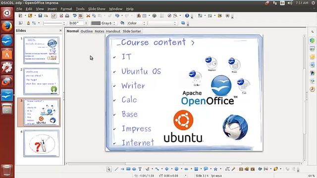
Task: Open the Stars shapes dropdown arrow
Action: pyautogui.click(x=220, y=169)
